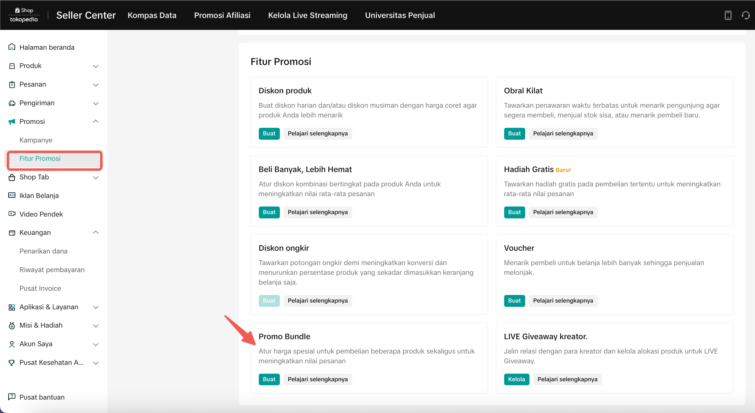Open Pelajari selengkapnya for Voucher
The width and height of the screenshot is (755, 413).
(563, 300)
